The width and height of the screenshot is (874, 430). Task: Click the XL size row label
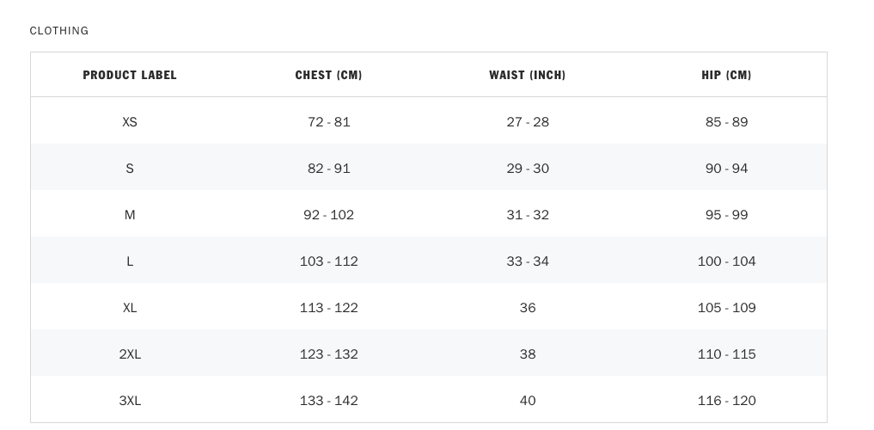pyautogui.click(x=130, y=308)
